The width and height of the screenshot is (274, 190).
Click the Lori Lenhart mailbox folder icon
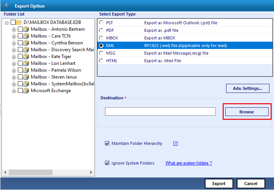pyautogui.click(x=26, y=63)
